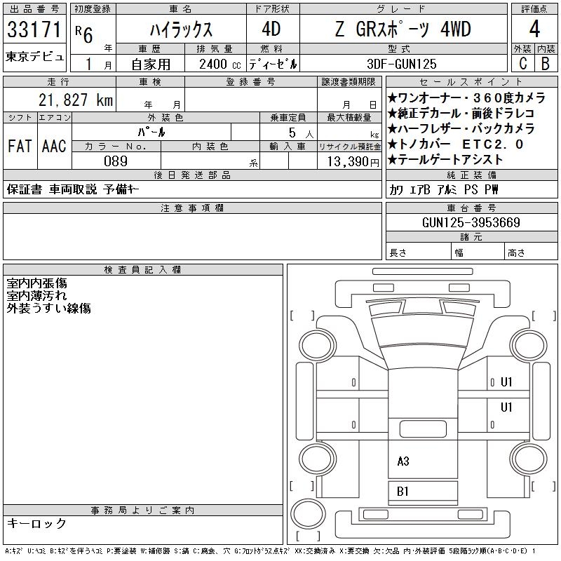This screenshot has width=561, height=561.
Task: Select vehicle history value 自家用
Action: (x=151, y=65)
